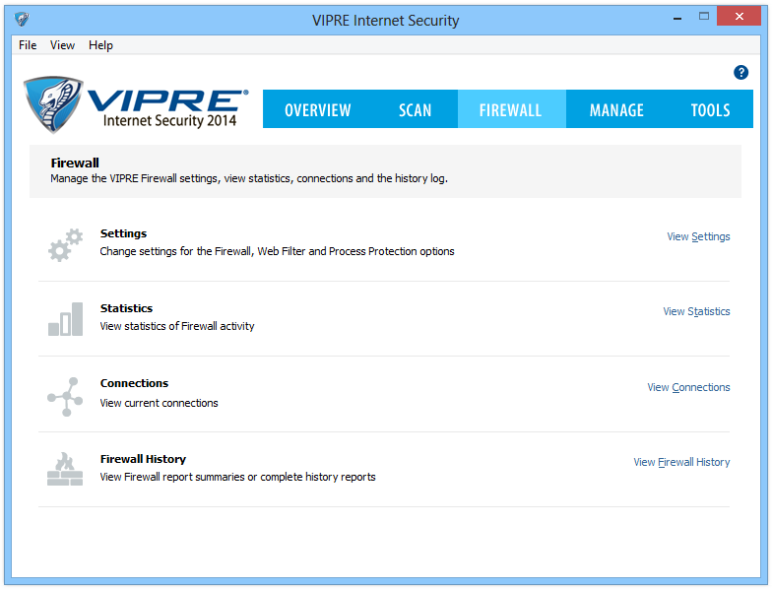The image size is (772, 589).
Task: Click the 'Internet Security 2014' logo text
Action: pyautogui.click(x=169, y=120)
